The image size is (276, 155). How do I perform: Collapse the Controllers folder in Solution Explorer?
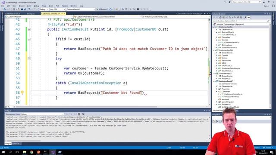coord(216,92)
